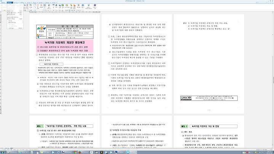
Task: Open the drawing gallery (그리기마당) icon
Action: [67, 6]
